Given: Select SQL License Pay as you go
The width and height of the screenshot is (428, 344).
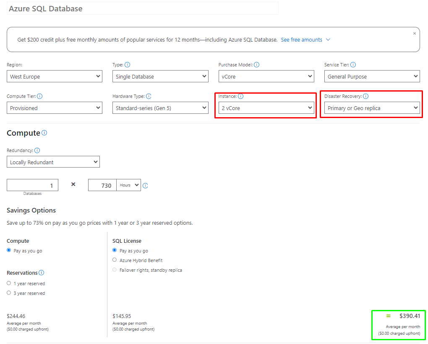Looking at the screenshot, I should pos(115,250).
